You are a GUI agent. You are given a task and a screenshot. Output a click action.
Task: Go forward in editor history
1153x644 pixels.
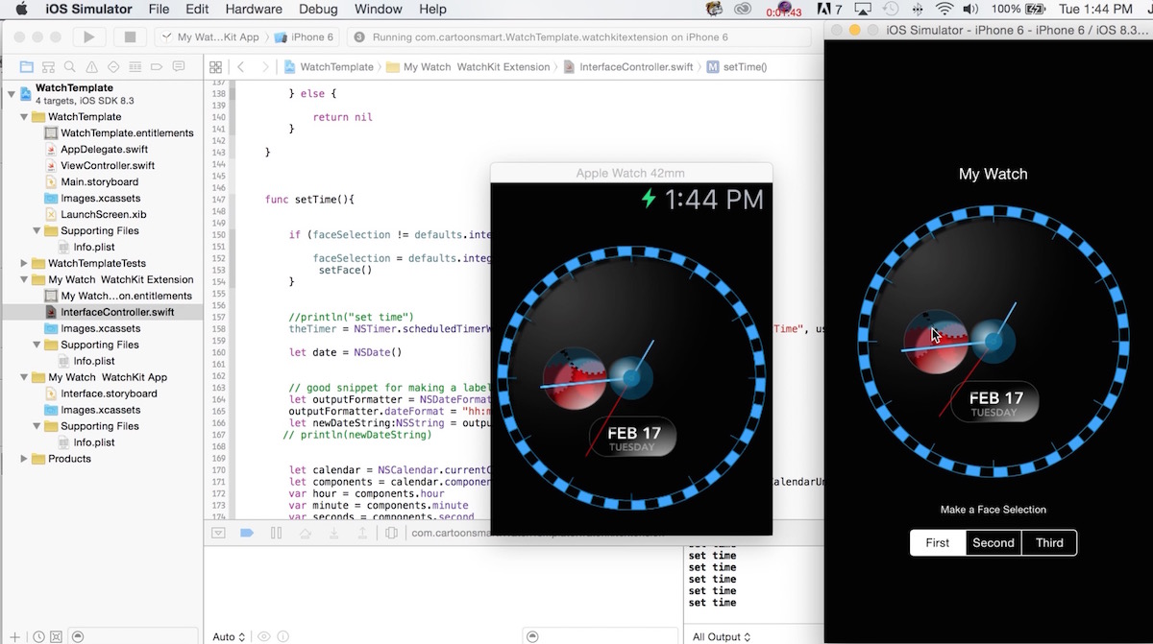coord(266,67)
